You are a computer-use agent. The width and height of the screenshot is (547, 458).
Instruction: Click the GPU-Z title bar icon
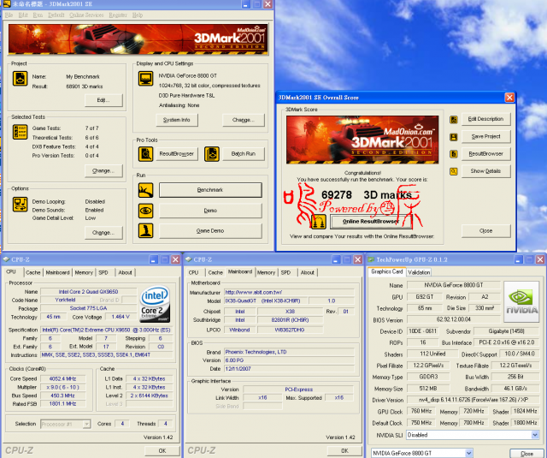tap(371, 259)
